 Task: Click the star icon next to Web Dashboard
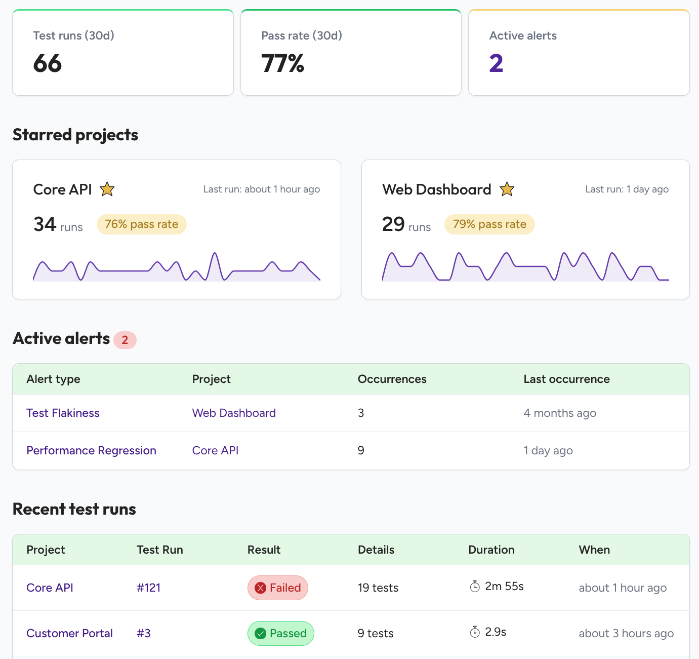507,189
